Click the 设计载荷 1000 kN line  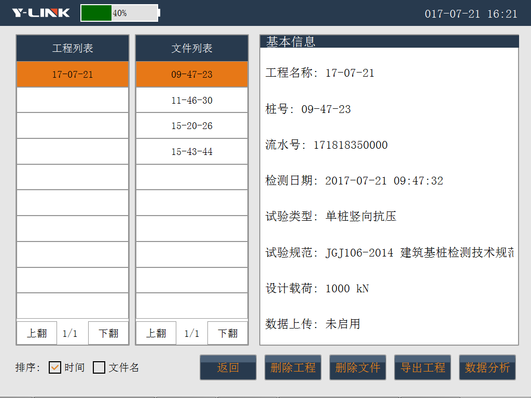coord(317,288)
